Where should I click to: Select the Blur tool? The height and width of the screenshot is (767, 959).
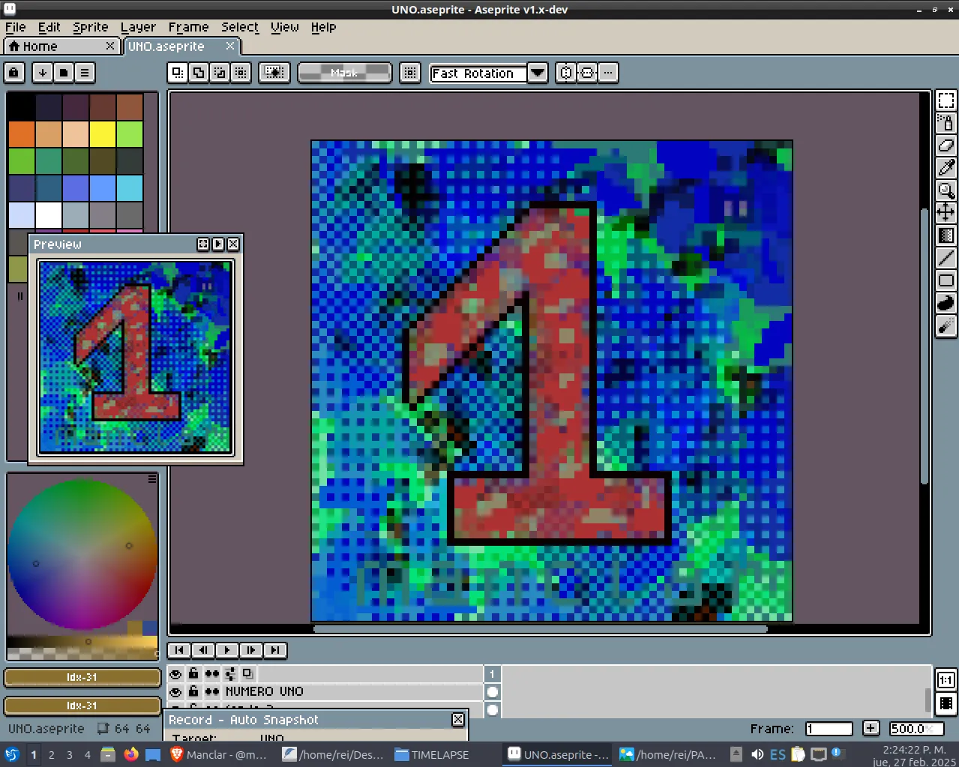[946, 325]
